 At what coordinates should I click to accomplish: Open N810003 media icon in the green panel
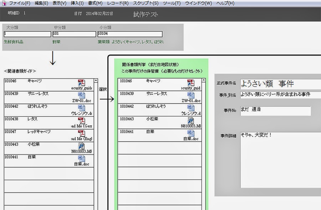tap(190, 120)
